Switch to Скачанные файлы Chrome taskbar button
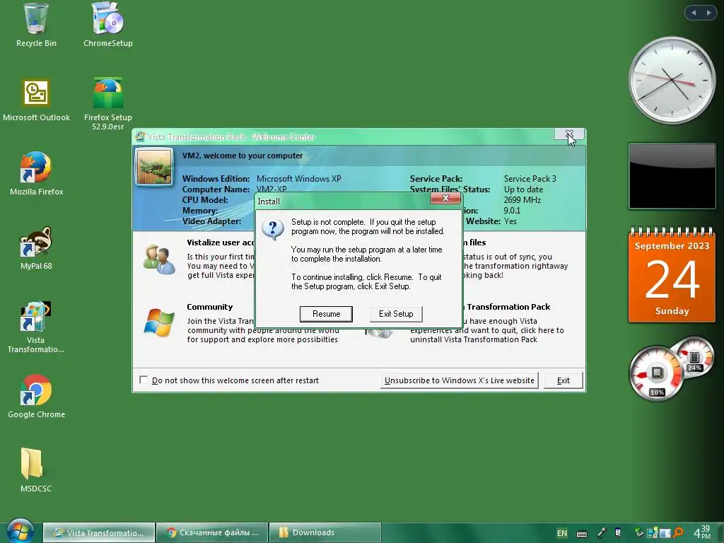Screen dimensions: 724x543 click(212, 533)
